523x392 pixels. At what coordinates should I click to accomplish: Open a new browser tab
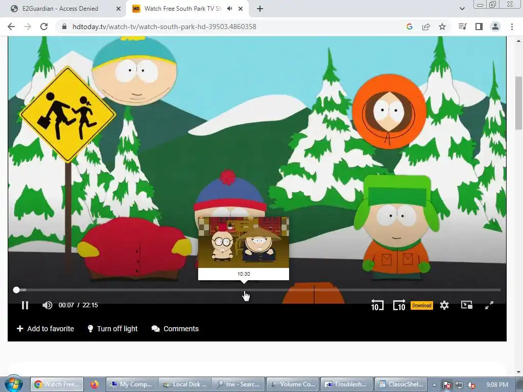[x=260, y=9]
